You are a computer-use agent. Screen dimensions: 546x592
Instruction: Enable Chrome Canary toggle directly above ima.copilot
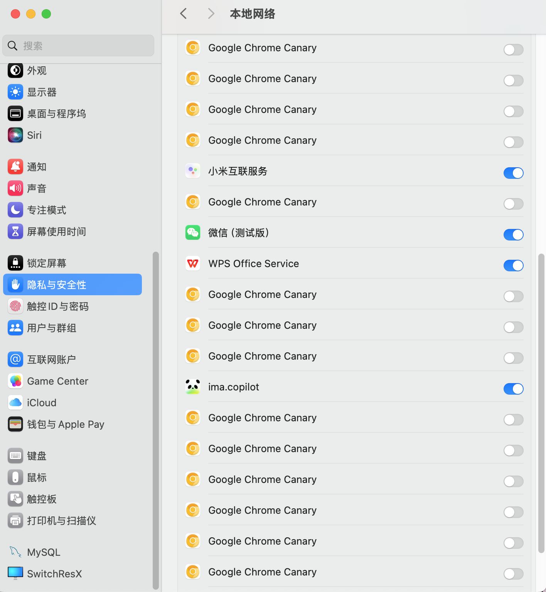tap(513, 358)
